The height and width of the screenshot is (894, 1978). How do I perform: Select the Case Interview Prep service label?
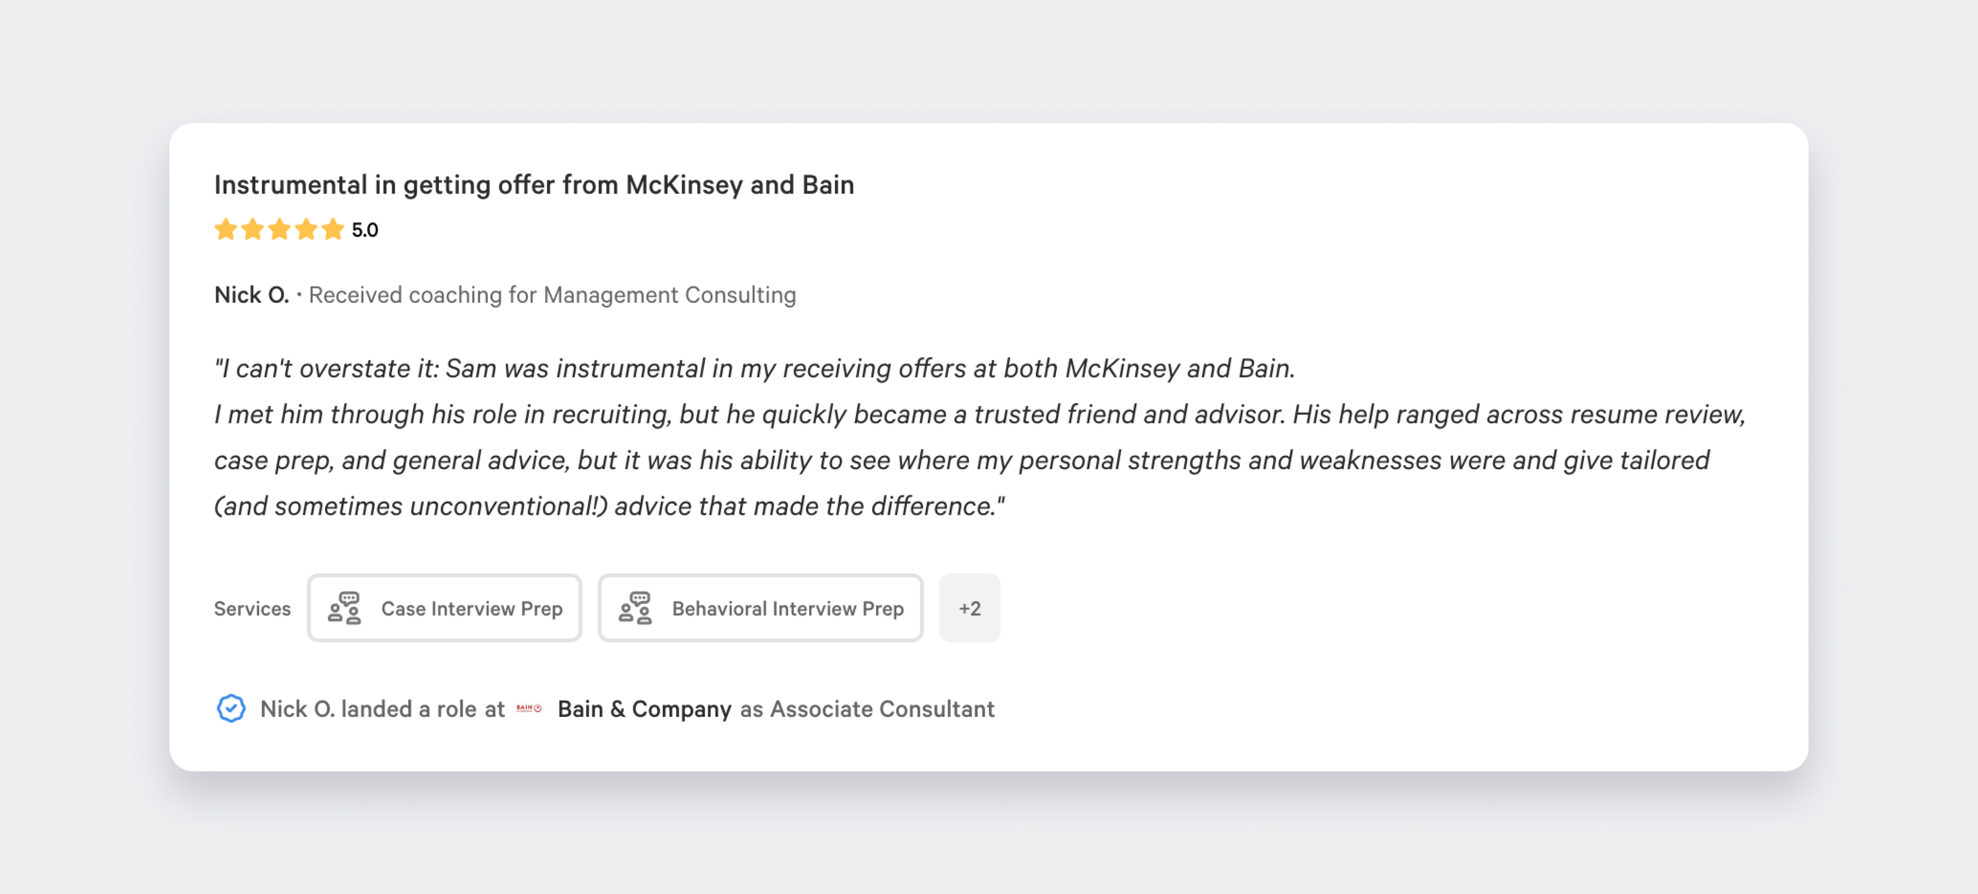[x=471, y=609]
